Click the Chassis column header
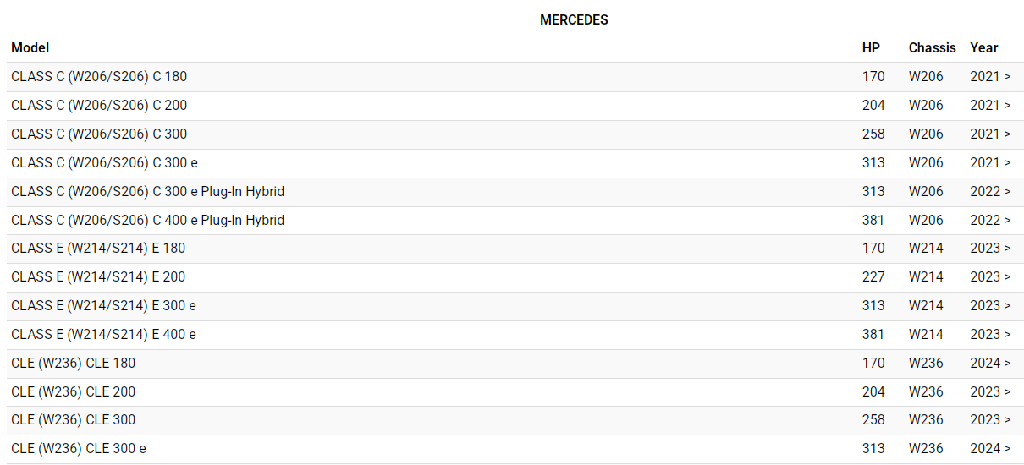Screen dimensions: 1024x465 coord(932,47)
